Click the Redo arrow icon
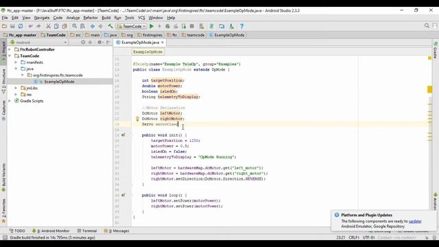The width and height of the screenshot is (439, 247). tap(38, 26)
